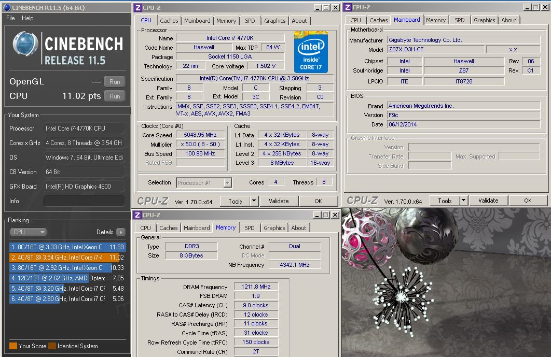Click OK in CPU tab CPU-Z window
Viewport: 551px width, 357px height.
(319, 201)
